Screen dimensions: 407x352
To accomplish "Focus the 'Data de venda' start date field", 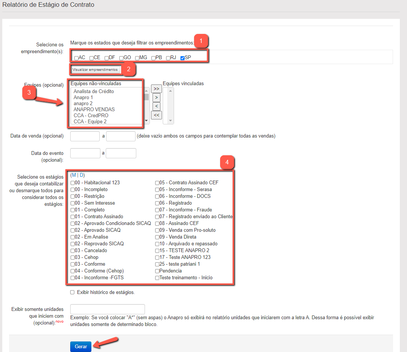I will (85, 136).
